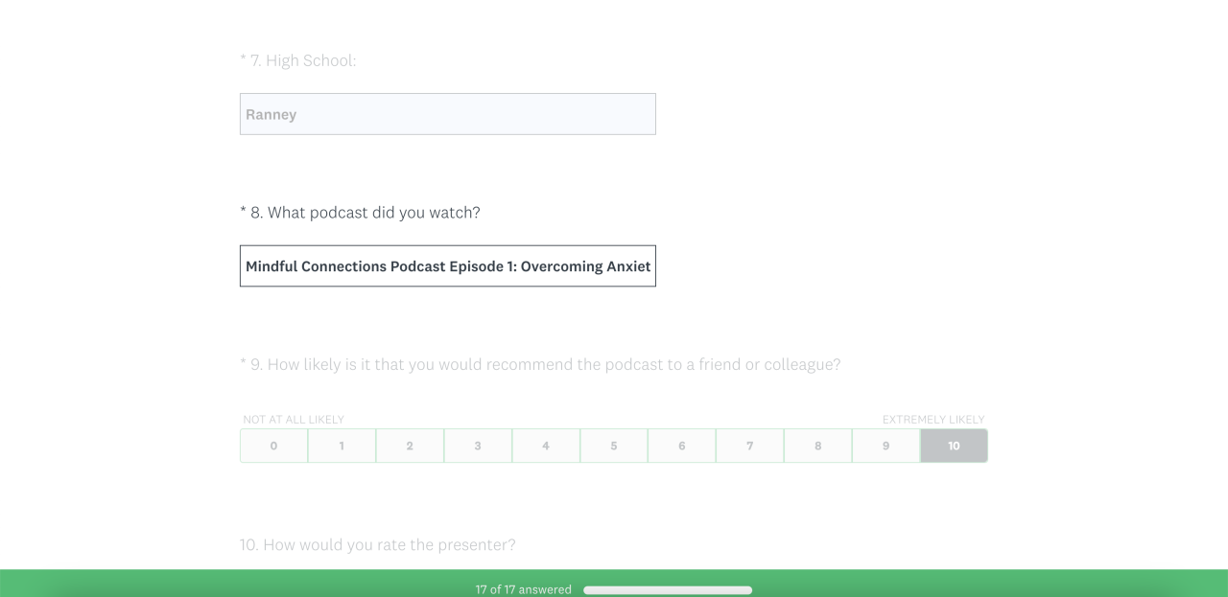
Task: Choose rating 5 on recommendation scale
Action: click(x=614, y=446)
